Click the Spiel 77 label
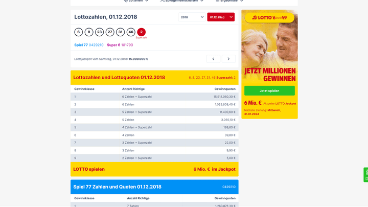368x207 pixels. click(81, 45)
